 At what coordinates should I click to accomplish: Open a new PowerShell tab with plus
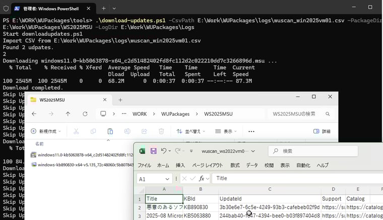[104, 8]
